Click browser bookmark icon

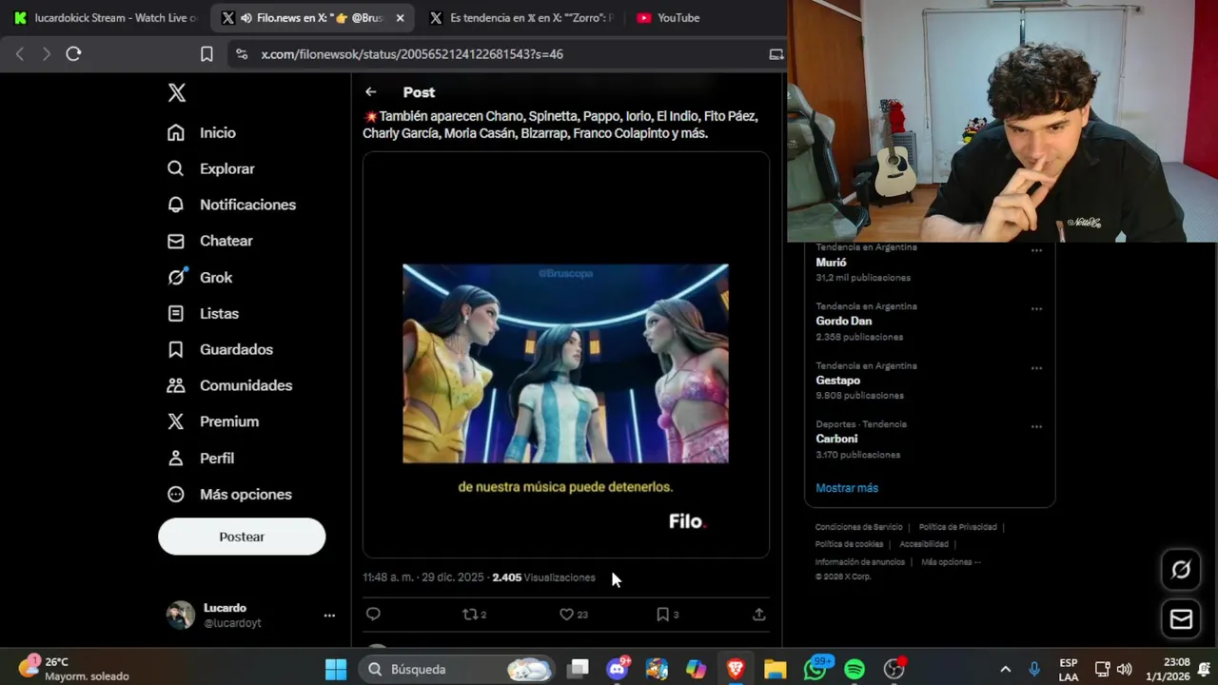coord(206,54)
